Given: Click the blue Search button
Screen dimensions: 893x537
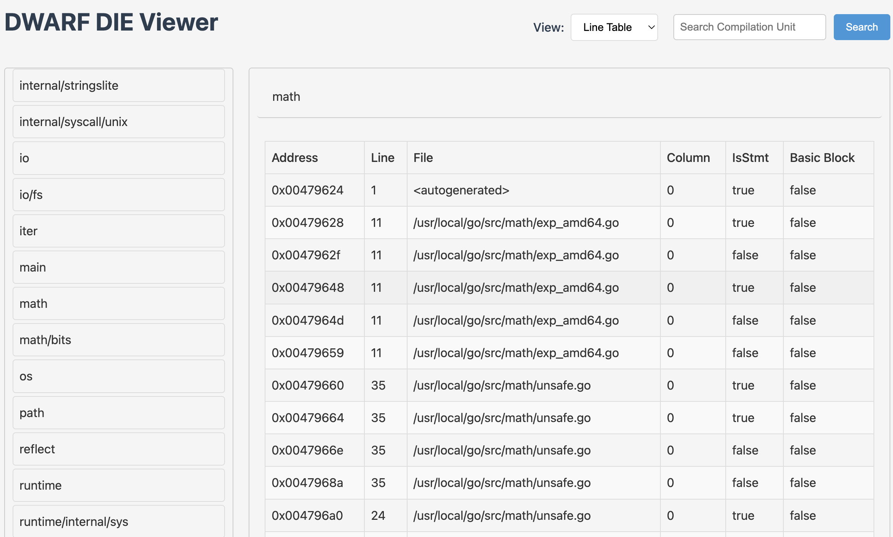Looking at the screenshot, I should 862,27.
